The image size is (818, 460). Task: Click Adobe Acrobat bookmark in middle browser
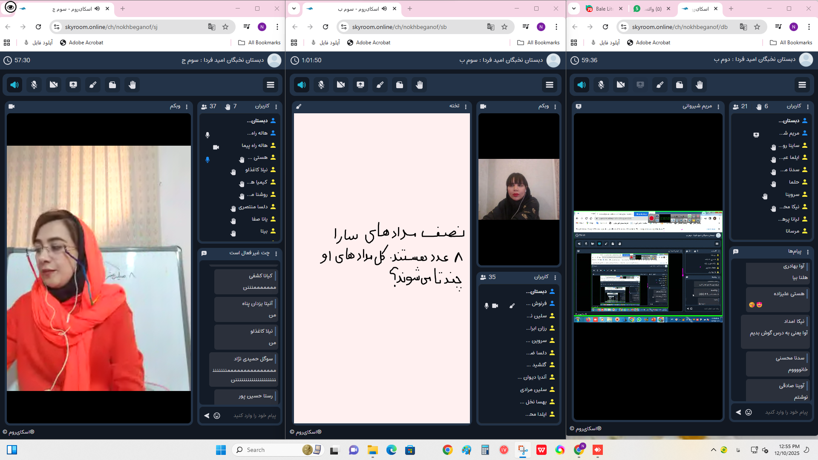click(x=369, y=43)
